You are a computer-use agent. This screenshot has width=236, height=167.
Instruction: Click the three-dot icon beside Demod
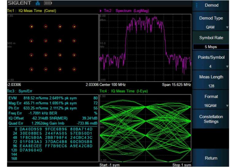[x=197, y=5]
